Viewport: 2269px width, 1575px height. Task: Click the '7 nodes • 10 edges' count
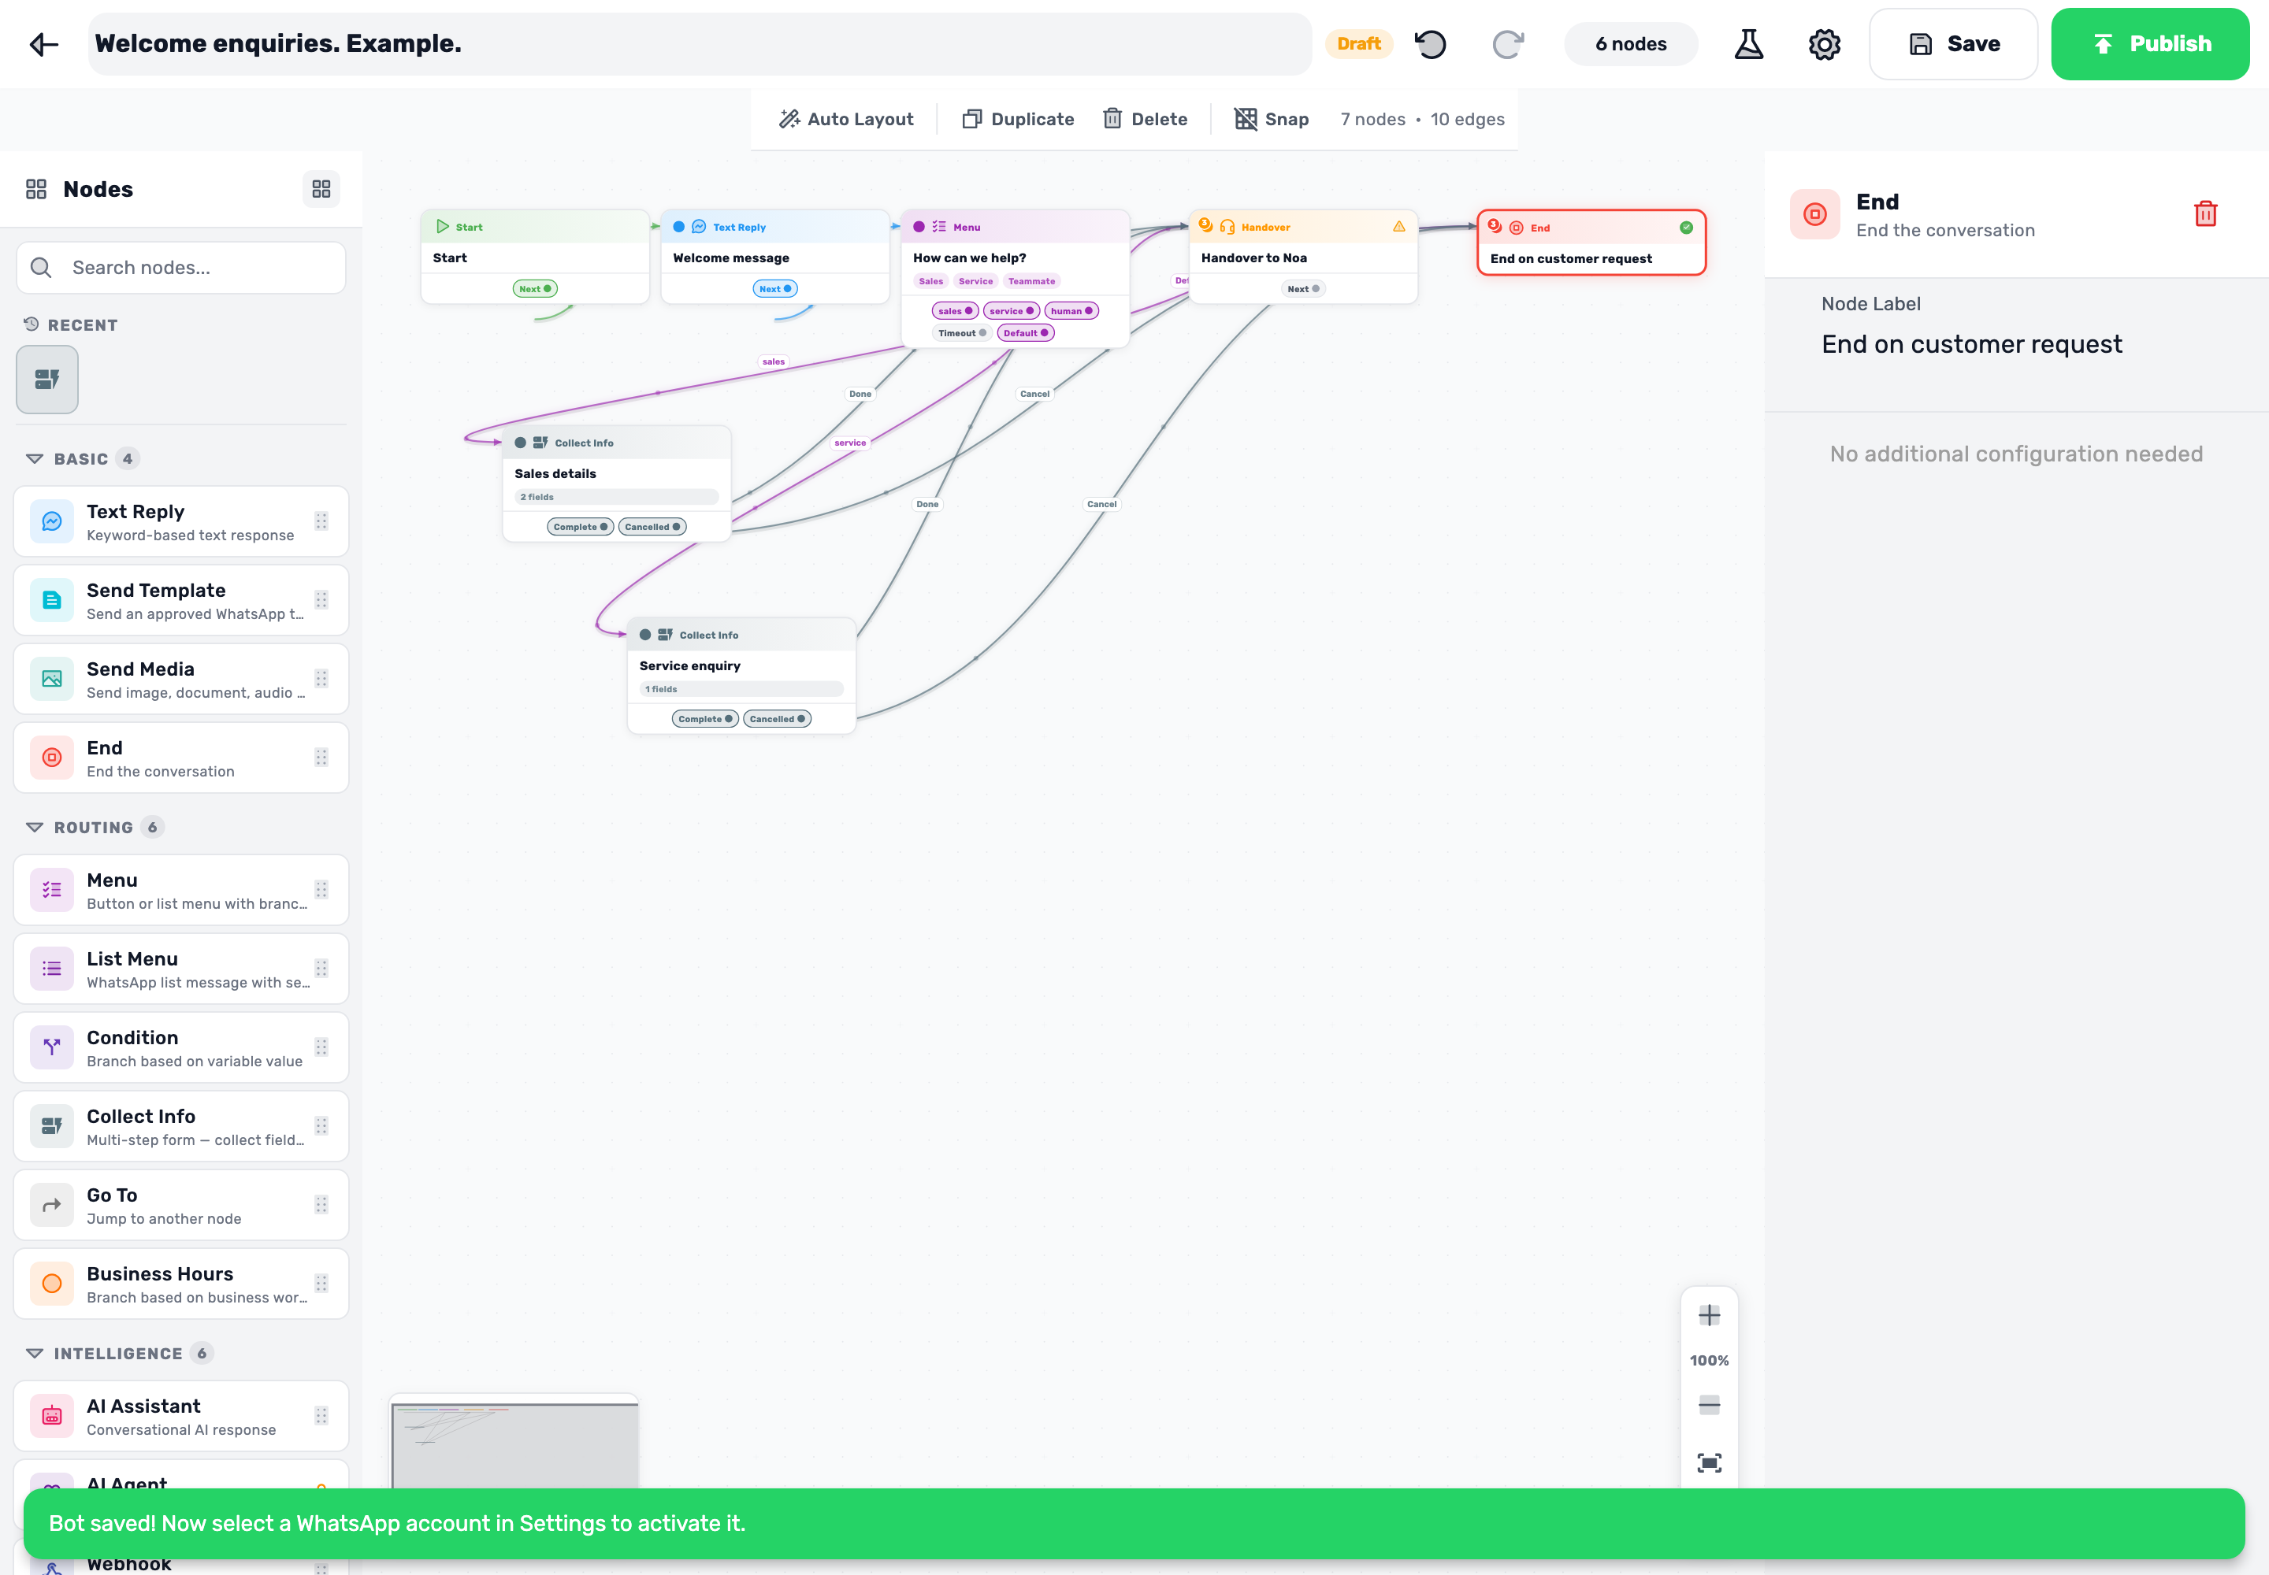pyautogui.click(x=1422, y=118)
